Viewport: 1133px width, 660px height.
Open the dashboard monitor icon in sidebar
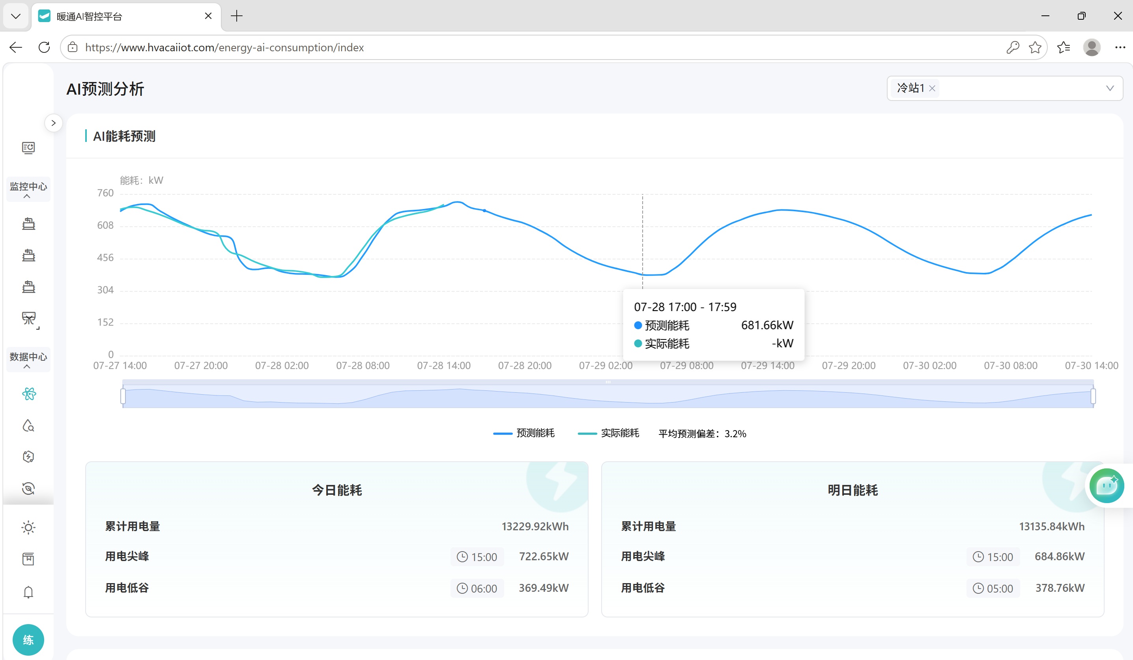28,148
